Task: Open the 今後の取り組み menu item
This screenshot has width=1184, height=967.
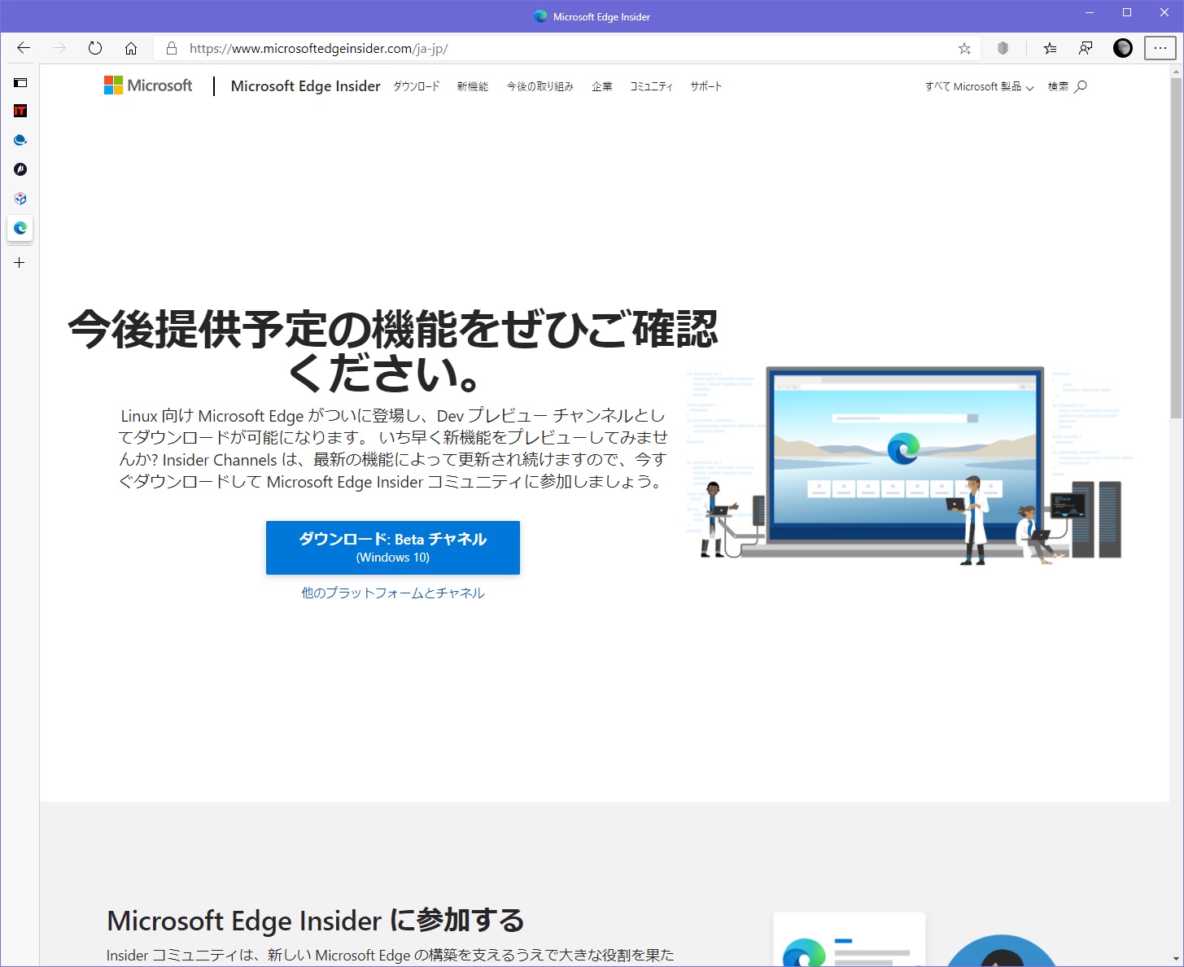Action: pyautogui.click(x=540, y=86)
